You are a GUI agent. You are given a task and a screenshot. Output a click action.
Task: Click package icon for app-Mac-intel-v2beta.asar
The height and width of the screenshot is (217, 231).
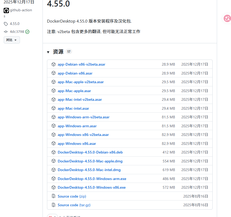(54, 99)
